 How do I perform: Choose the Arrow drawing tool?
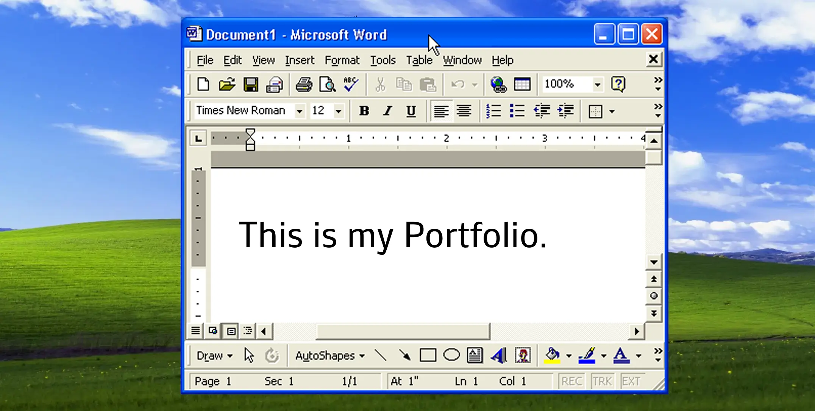[404, 355]
